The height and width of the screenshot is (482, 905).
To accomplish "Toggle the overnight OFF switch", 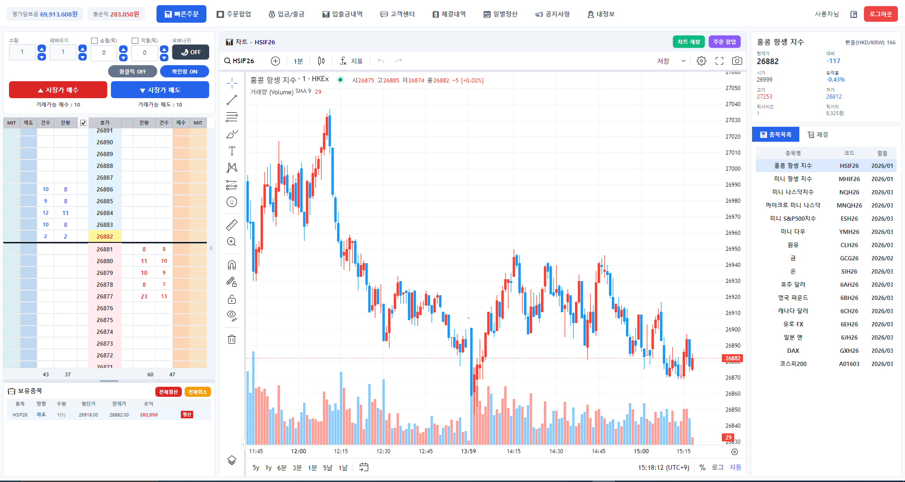I will pyautogui.click(x=191, y=52).
